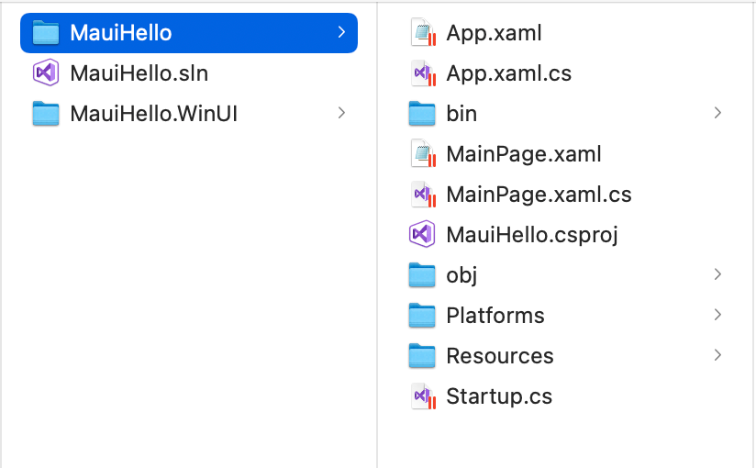Expand the Platforms folder chevron
756x468 pixels.
(x=717, y=315)
